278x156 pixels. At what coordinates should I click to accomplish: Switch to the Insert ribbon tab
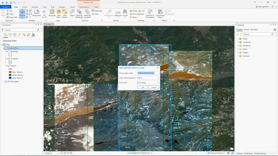point(25,7)
